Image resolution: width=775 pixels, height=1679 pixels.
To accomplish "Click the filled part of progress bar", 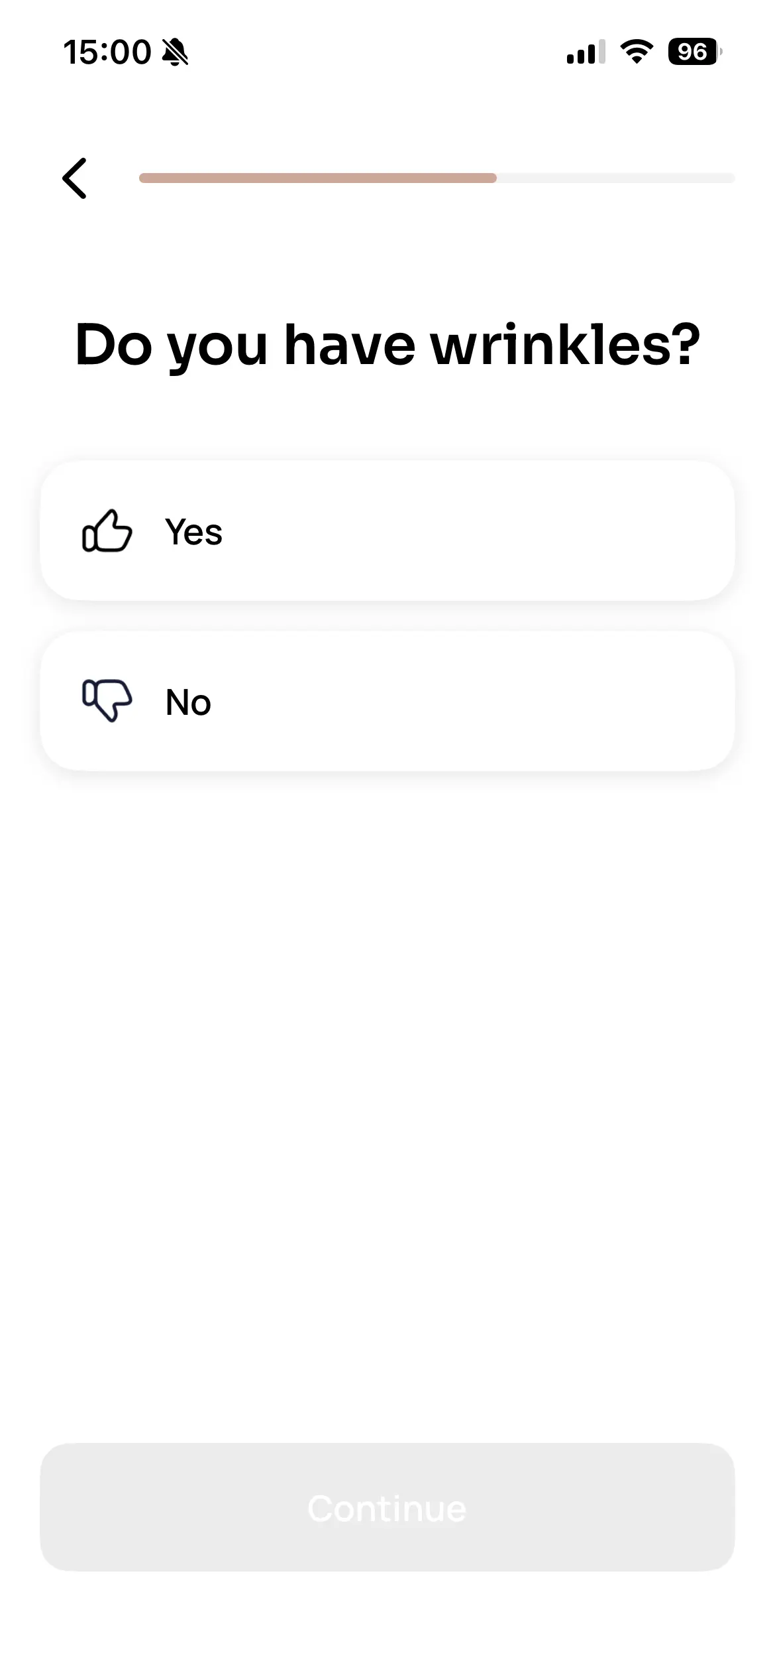I will click(x=318, y=178).
